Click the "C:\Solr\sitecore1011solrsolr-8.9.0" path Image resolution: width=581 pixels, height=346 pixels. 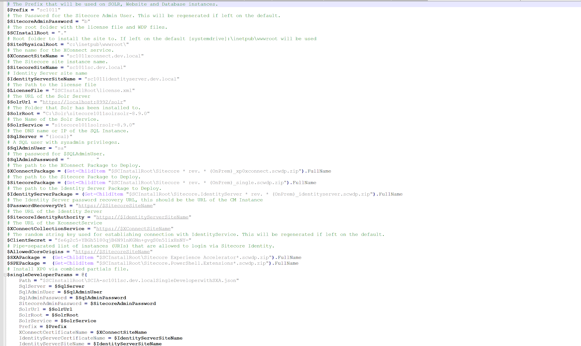96,113
